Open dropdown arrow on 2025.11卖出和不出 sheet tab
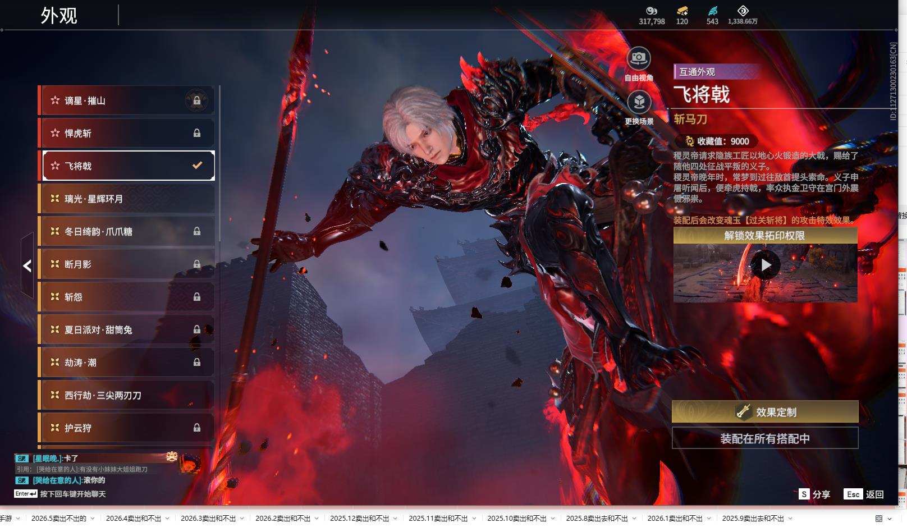 point(474,519)
